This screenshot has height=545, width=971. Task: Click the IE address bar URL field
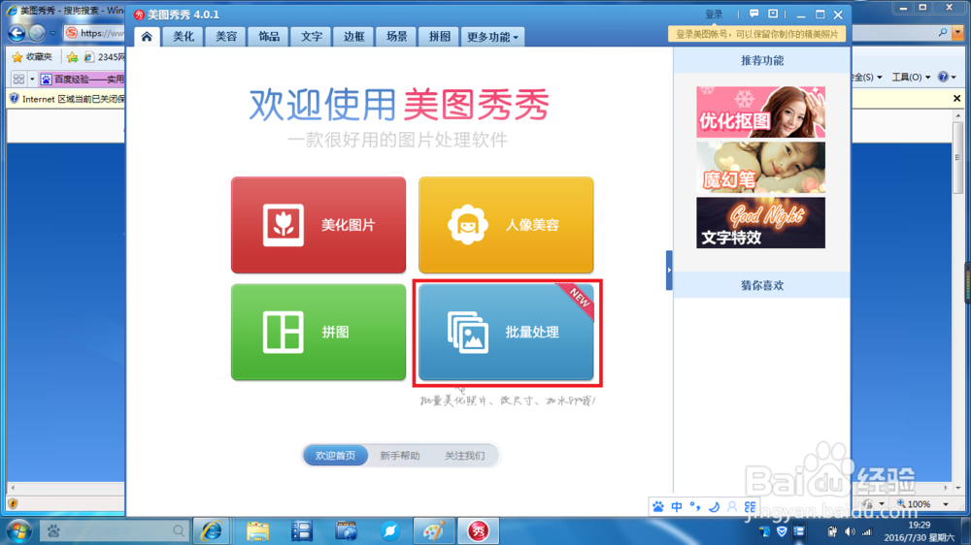click(x=94, y=33)
